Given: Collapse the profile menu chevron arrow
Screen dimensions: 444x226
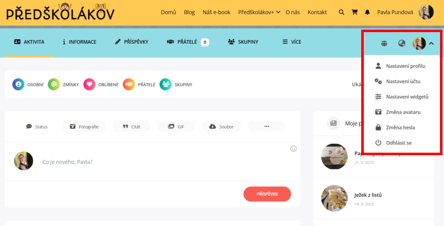Looking at the screenshot, I should coord(431,43).
